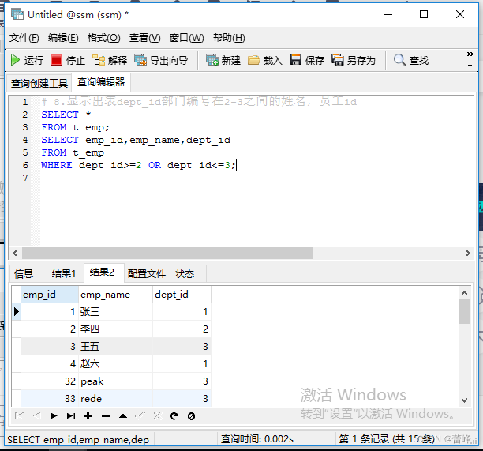This screenshot has width=483, height=451.
Task: Select the 赵六 cell in results
Action: pos(115,364)
